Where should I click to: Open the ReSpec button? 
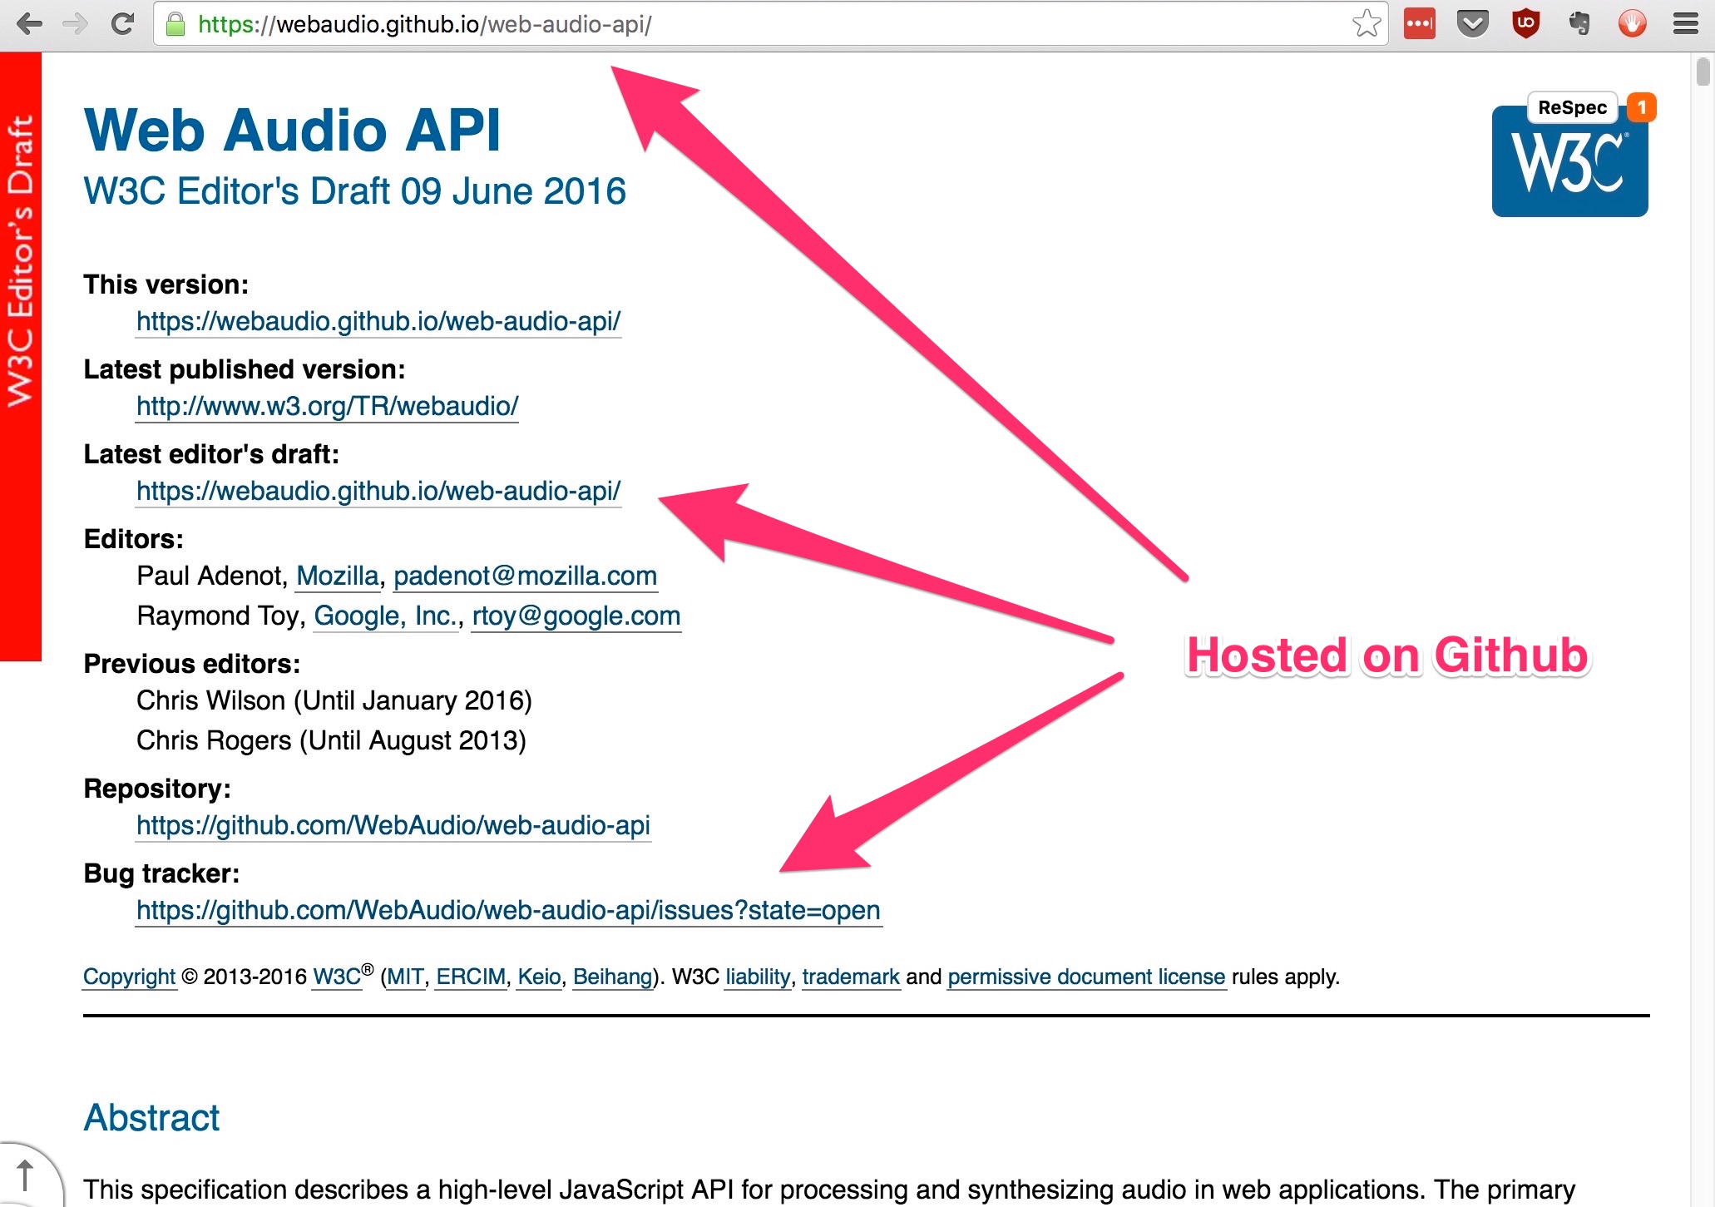(x=1572, y=107)
